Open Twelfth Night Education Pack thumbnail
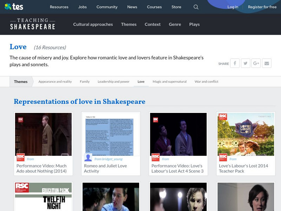The width and height of the screenshot is (281, 211). tap(43, 197)
